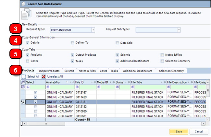Pin the Availability column with its pin icon
Viewport: 211px width, 137px height.
tap(73, 82)
